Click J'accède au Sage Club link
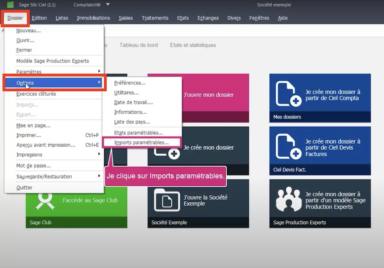The image size is (384, 268). 90,200
